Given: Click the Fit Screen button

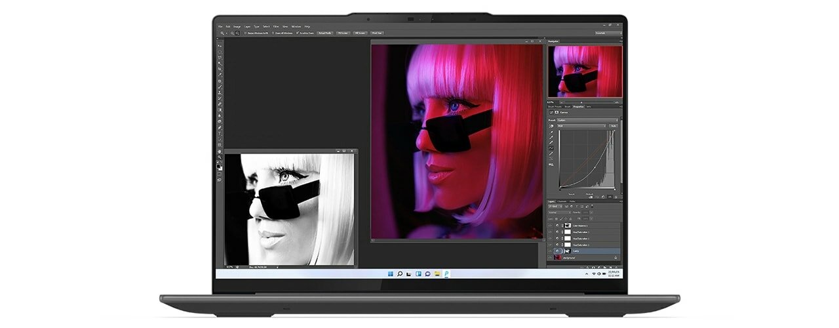Looking at the screenshot, I should tap(360, 32).
